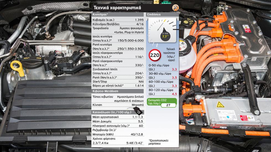Click the Μέση εργοστασιακή value 1,1-1,3
271x152 pixels.
(138, 117)
